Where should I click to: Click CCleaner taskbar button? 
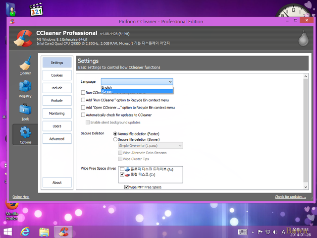(63, 232)
